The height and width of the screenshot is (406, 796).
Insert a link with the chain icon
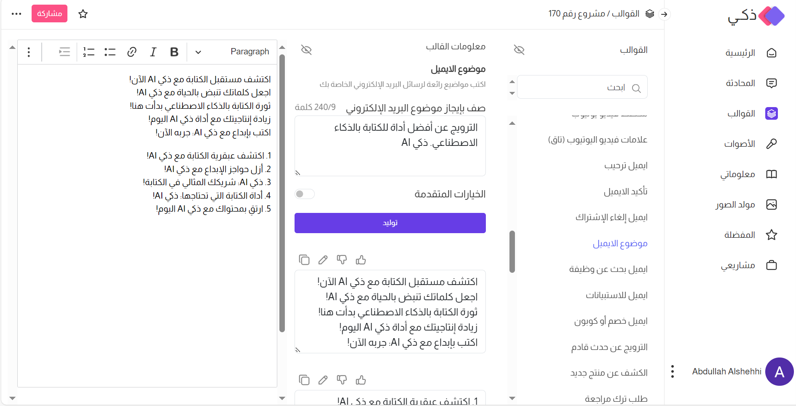(132, 52)
